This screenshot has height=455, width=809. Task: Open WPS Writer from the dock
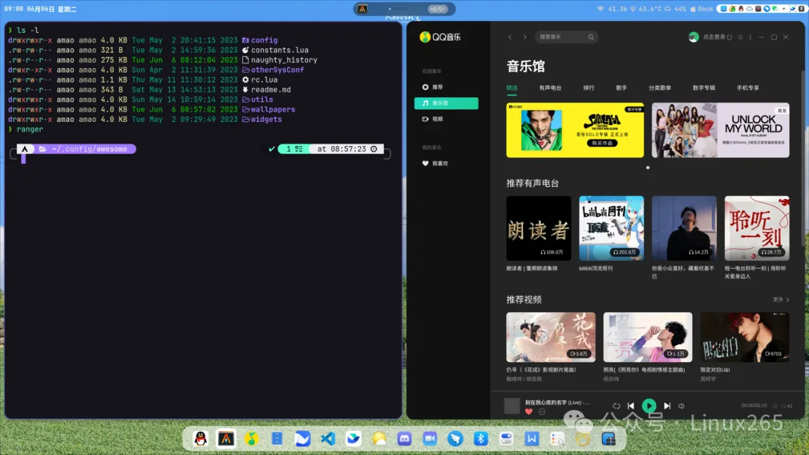[x=531, y=439]
